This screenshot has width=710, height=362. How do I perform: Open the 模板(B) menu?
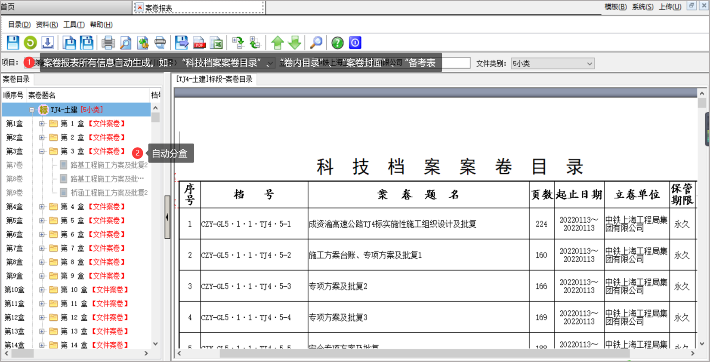pos(615,7)
